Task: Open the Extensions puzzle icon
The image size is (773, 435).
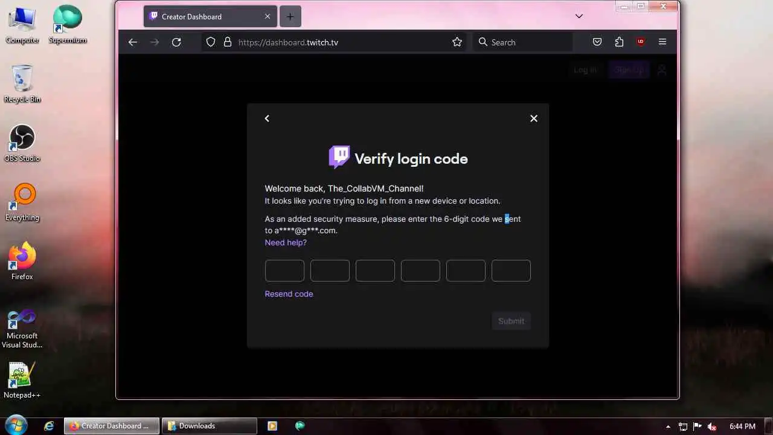Action: click(x=619, y=42)
